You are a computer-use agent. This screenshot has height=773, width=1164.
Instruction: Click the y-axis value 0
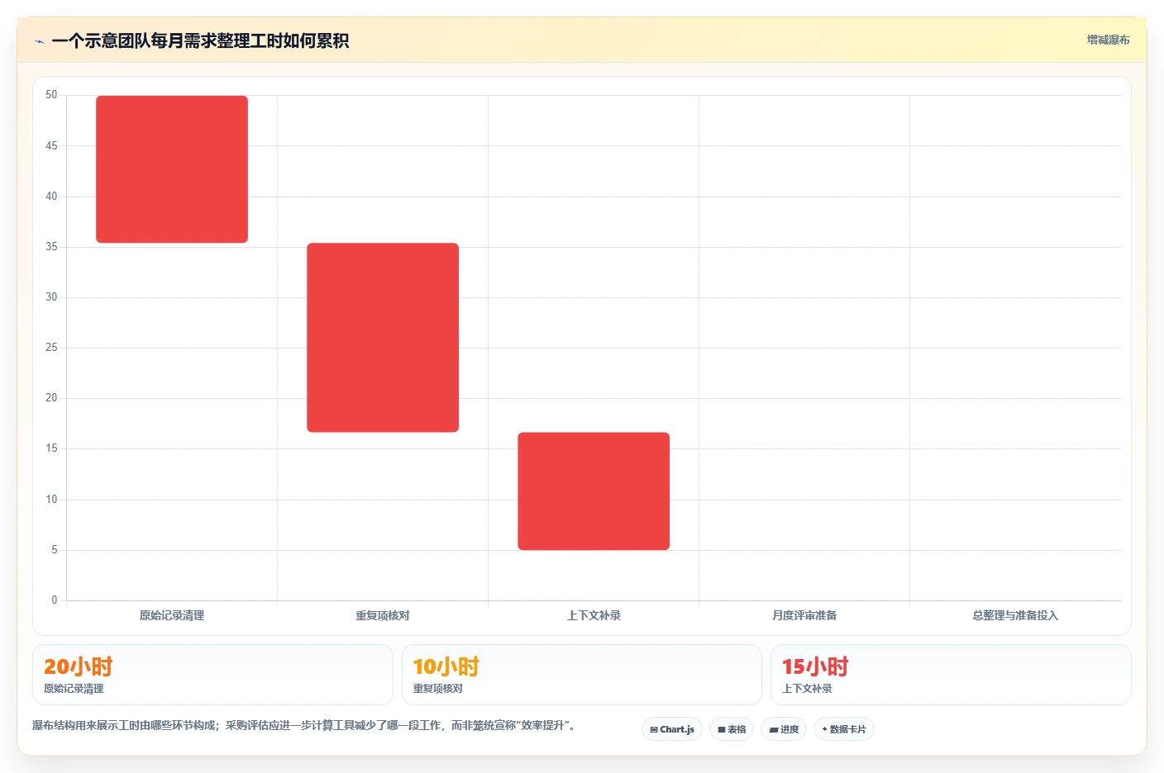pos(55,600)
